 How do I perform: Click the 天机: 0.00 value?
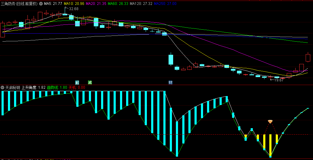click(77, 87)
